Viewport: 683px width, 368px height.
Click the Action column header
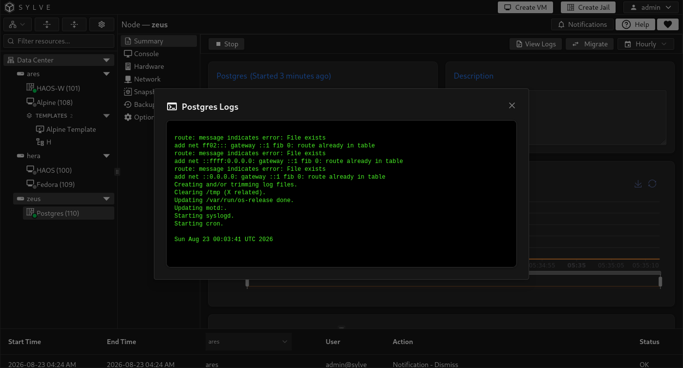(403, 342)
